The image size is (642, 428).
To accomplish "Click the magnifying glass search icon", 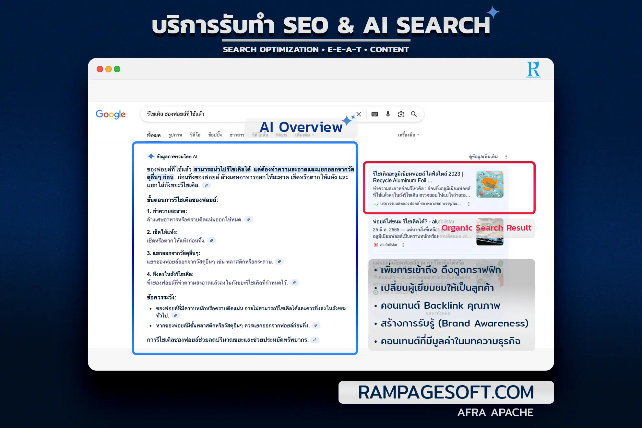I will pos(414,114).
